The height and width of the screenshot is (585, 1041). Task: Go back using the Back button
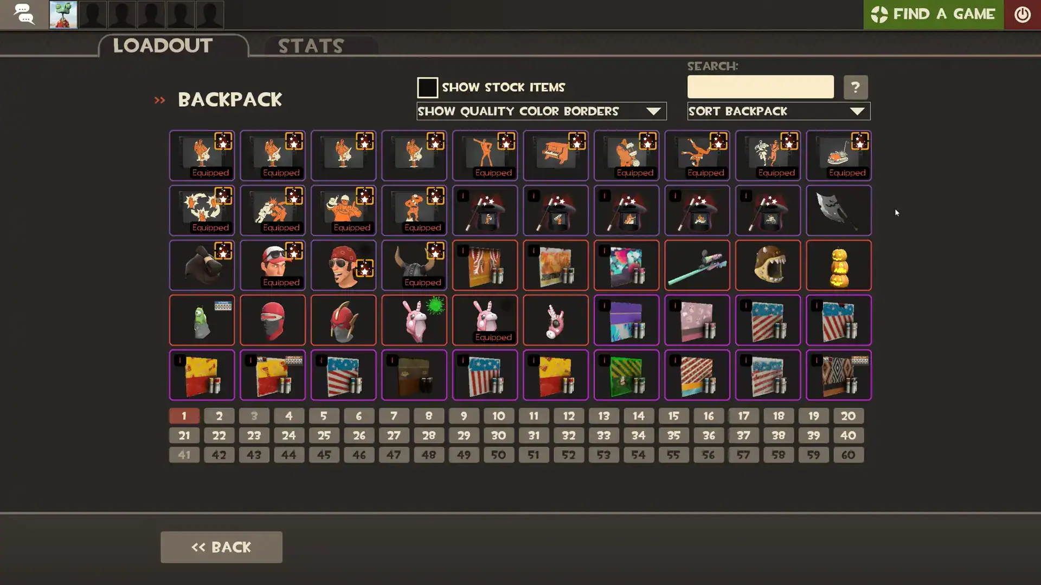coord(221,547)
